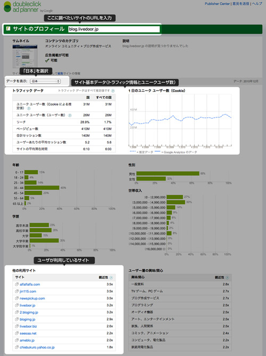Image resolution: width=266 pixels, height=356 pixels.
Task: Click the external-link icon beside ameblo.jp
Action: coord(16,341)
